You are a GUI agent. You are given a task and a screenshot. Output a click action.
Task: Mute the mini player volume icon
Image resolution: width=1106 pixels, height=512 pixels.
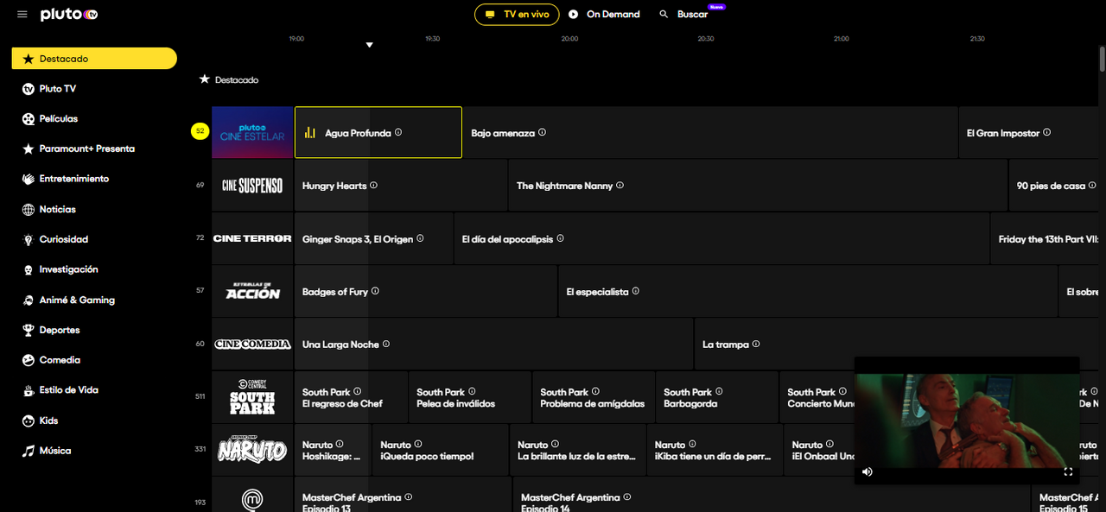pos(868,471)
